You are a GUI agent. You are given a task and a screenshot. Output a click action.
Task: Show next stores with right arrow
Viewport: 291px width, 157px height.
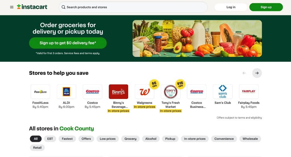coord(257,73)
